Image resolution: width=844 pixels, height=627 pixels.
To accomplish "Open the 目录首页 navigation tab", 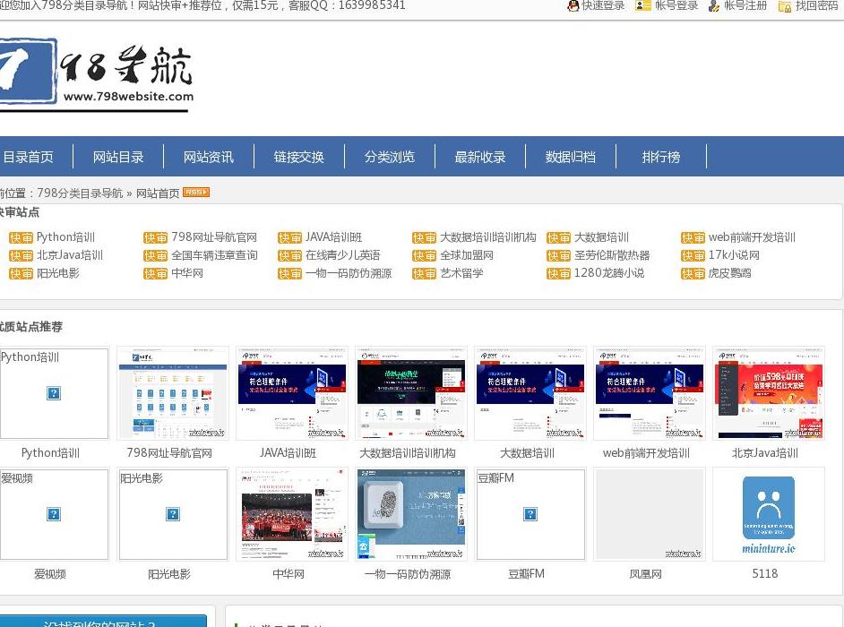I will (x=28, y=157).
